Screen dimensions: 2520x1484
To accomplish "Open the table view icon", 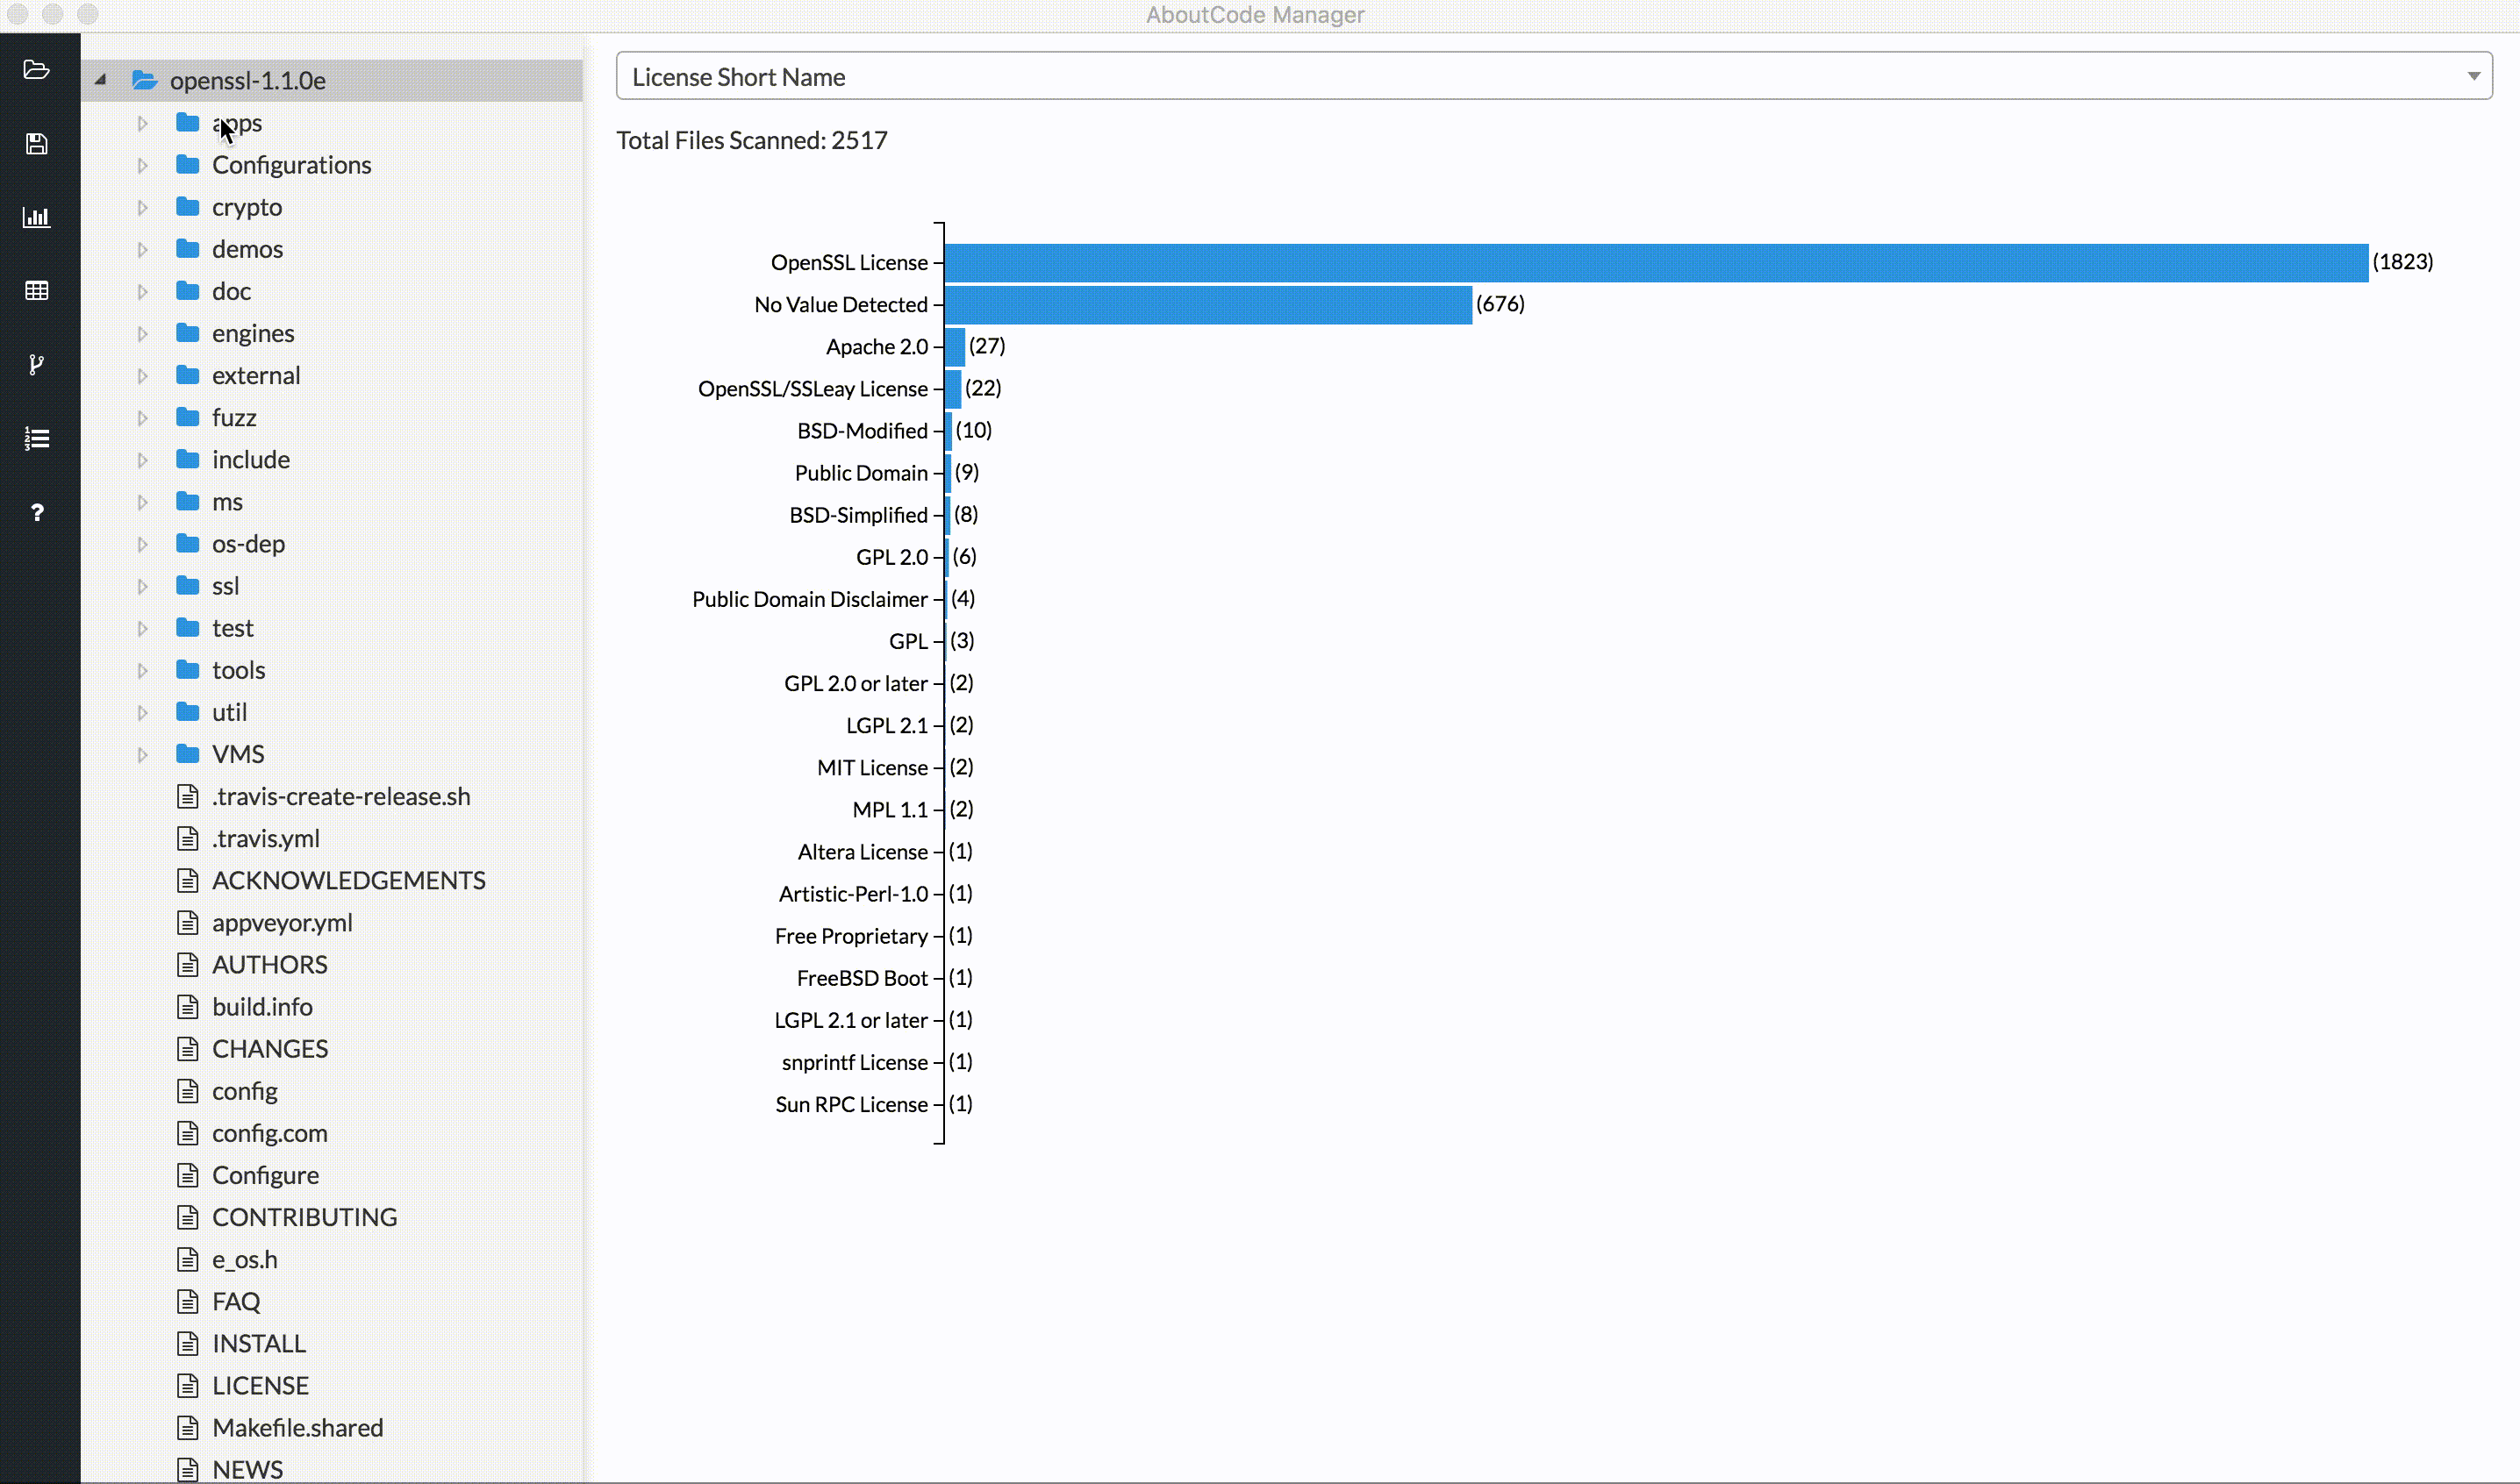I will [x=37, y=291].
